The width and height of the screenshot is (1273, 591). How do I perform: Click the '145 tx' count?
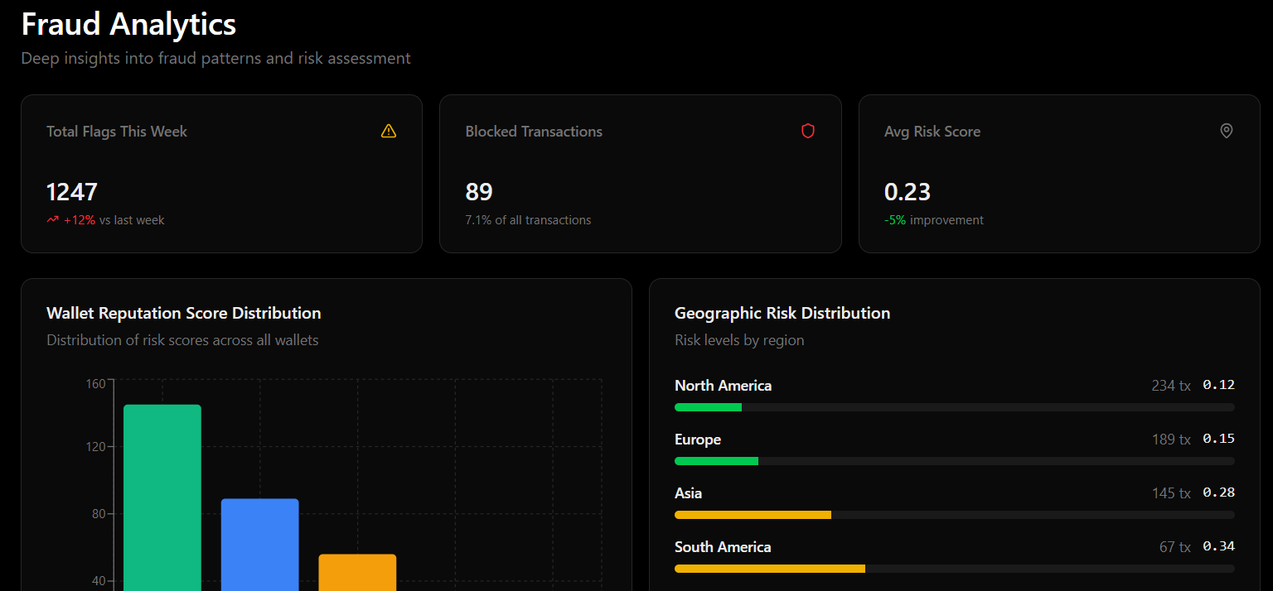pos(1171,493)
